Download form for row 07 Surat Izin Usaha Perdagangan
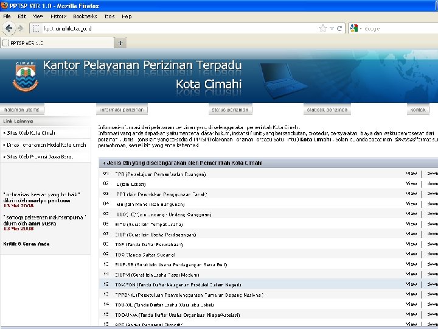The image size is (438, 329). [x=433, y=234]
